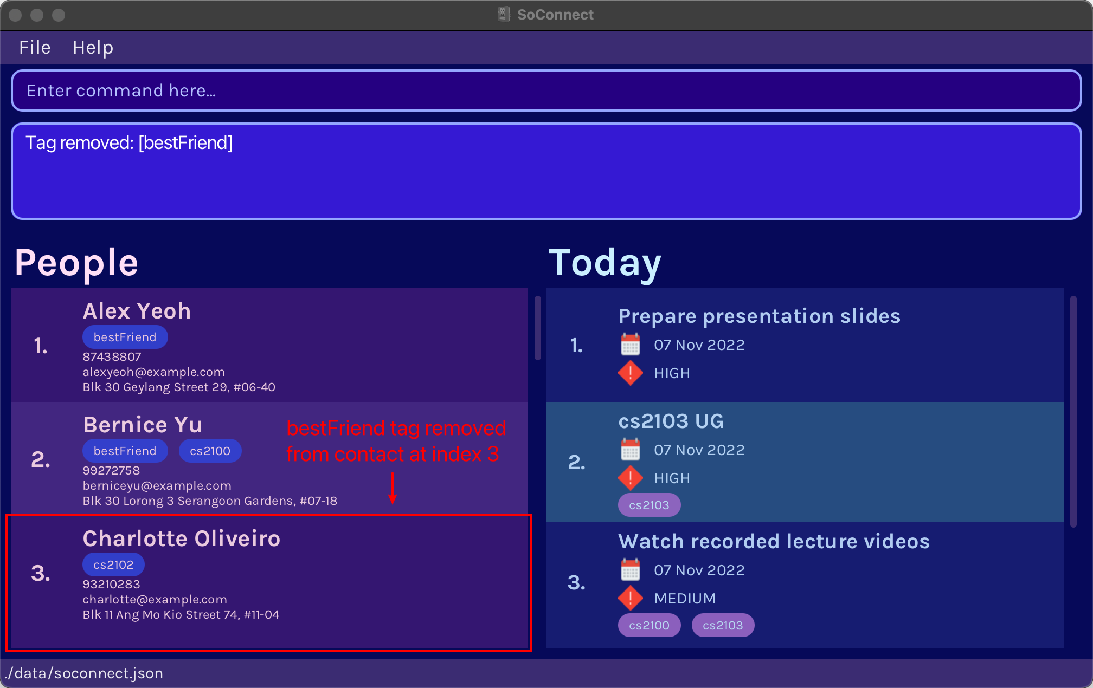Select the Charlotte Oliveiro contact name
The image size is (1093, 688).
point(182,539)
